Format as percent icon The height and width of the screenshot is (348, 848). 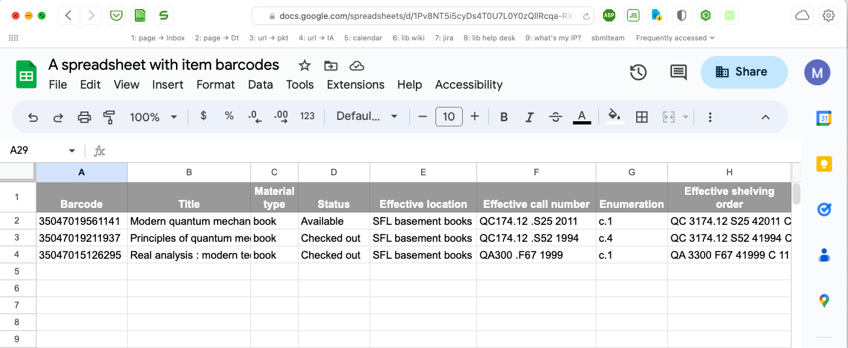tap(229, 116)
